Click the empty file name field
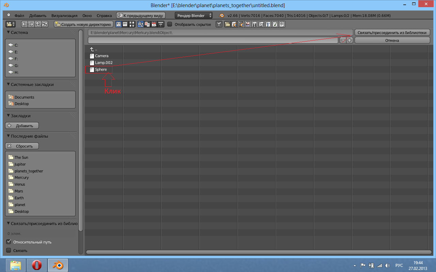 [213, 40]
